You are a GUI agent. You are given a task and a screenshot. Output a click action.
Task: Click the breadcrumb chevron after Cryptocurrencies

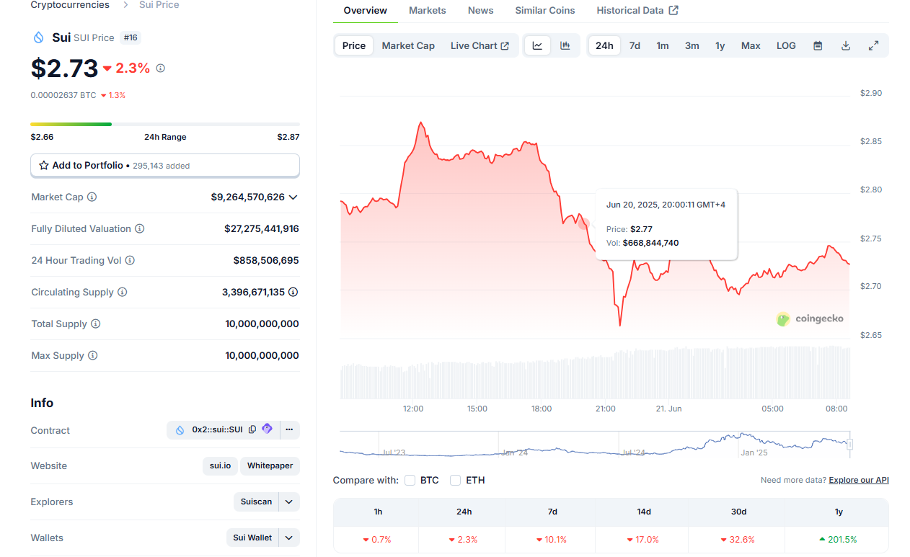pyautogui.click(x=125, y=5)
